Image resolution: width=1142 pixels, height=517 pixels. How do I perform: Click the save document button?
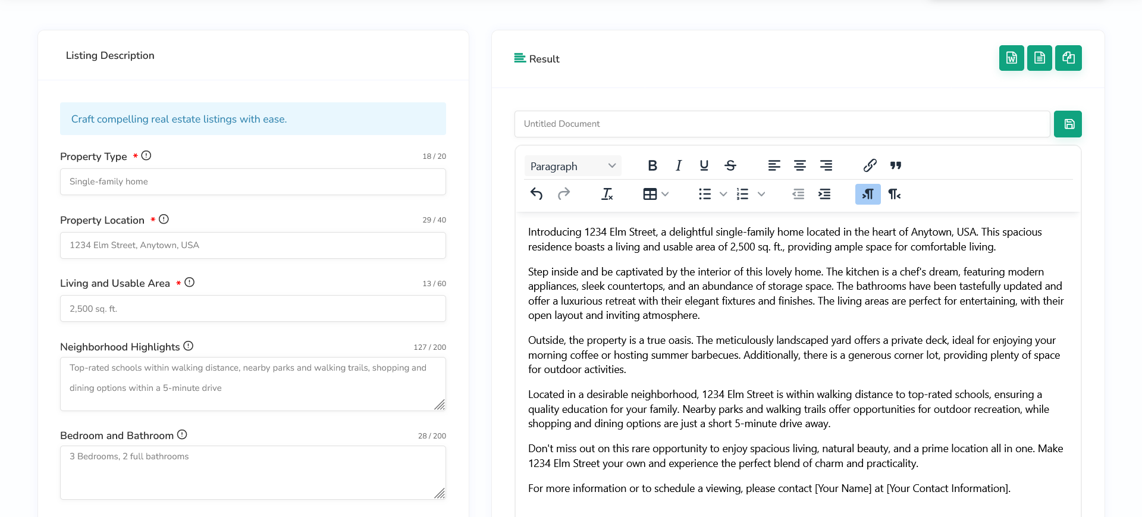pyautogui.click(x=1068, y=124)
